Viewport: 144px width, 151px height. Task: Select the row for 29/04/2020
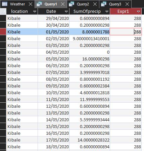coord(3,18)
